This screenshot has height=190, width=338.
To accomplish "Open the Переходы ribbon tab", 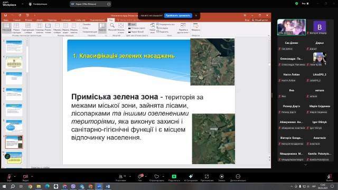I will [x=52, y=20].
